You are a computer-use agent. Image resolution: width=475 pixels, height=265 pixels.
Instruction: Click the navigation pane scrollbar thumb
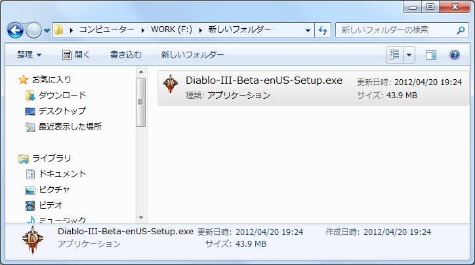[x=141, y=102]
